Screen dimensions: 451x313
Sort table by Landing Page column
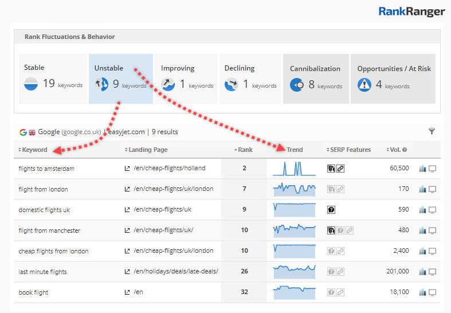[x=147, y=150]
